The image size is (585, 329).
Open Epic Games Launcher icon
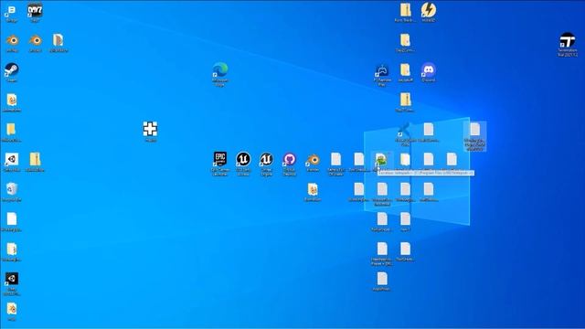(x=220, y=159)
